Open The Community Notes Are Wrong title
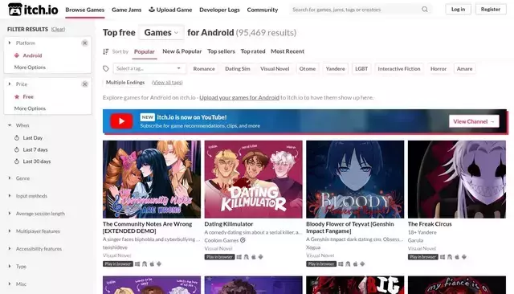The height and width of the screenshot is (294, 514). click(x=147, y=227)
